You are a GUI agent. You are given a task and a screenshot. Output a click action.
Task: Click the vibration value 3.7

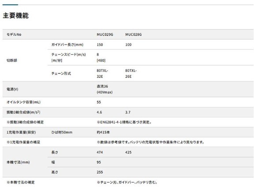click(x=128, y=112)
